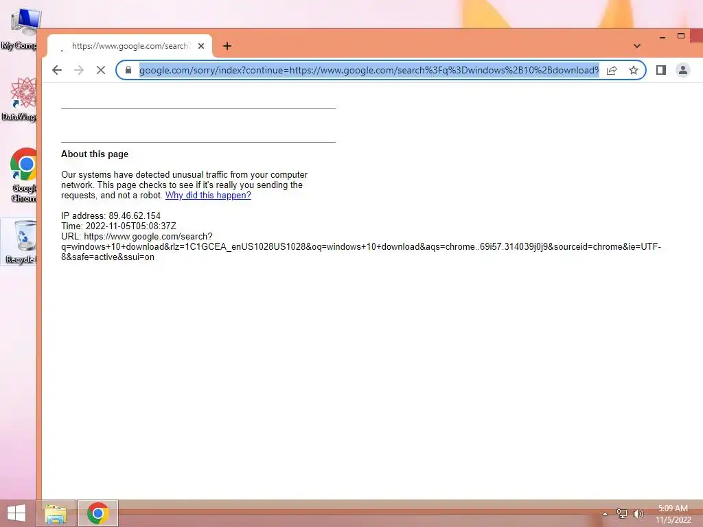Open the Chrome profile avatar menu
Viewport: 703px width, 527px height.
[683, 70]
